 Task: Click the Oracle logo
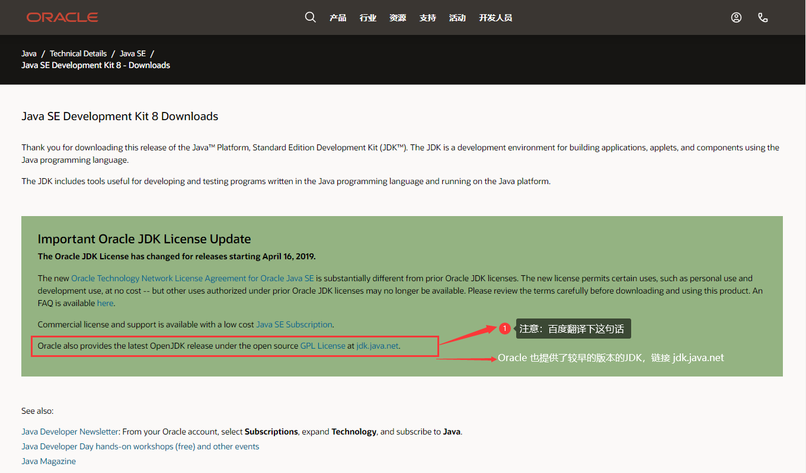[x=62, y=17]
